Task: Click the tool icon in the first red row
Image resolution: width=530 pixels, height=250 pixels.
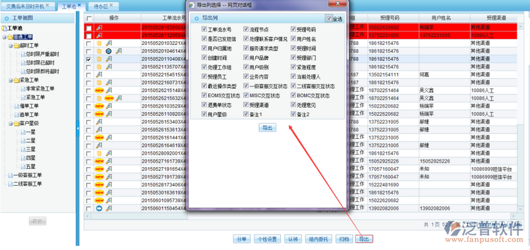Action: click(99, 28)
